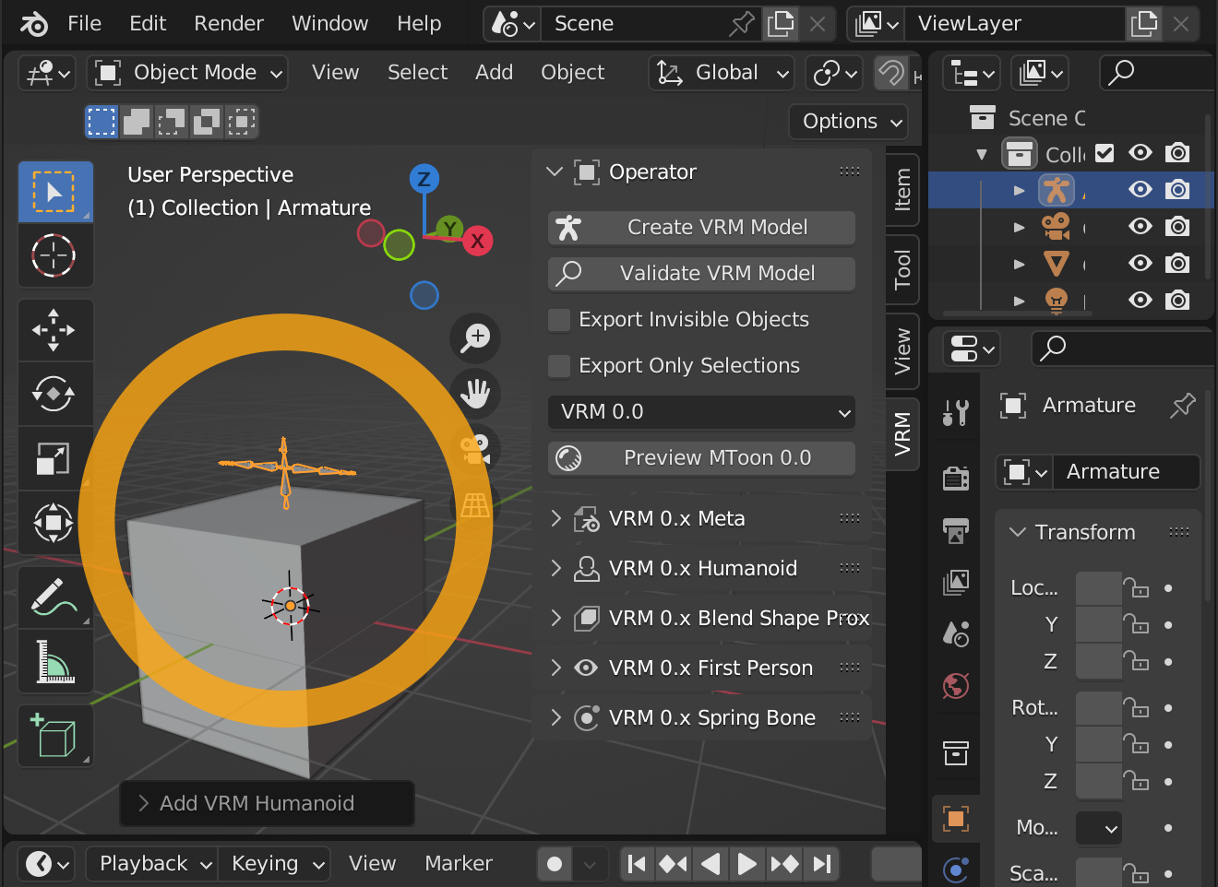Image resolution: width=1218 pixels, height=887 pixels.
Task: Open the Output properties printer tab
Action: (956, 530)
